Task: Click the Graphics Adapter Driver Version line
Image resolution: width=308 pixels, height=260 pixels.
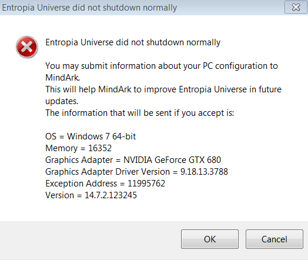Action: point(136,172)
